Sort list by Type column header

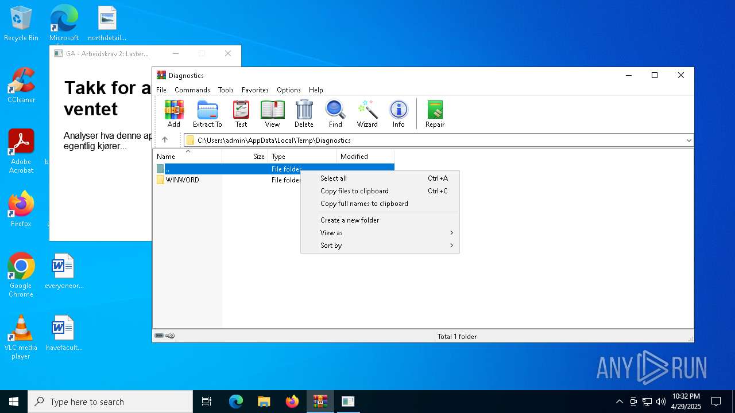pos(302,156)
